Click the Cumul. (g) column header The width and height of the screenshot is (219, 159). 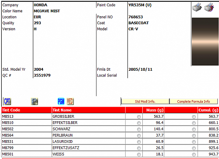pos(208,110)
